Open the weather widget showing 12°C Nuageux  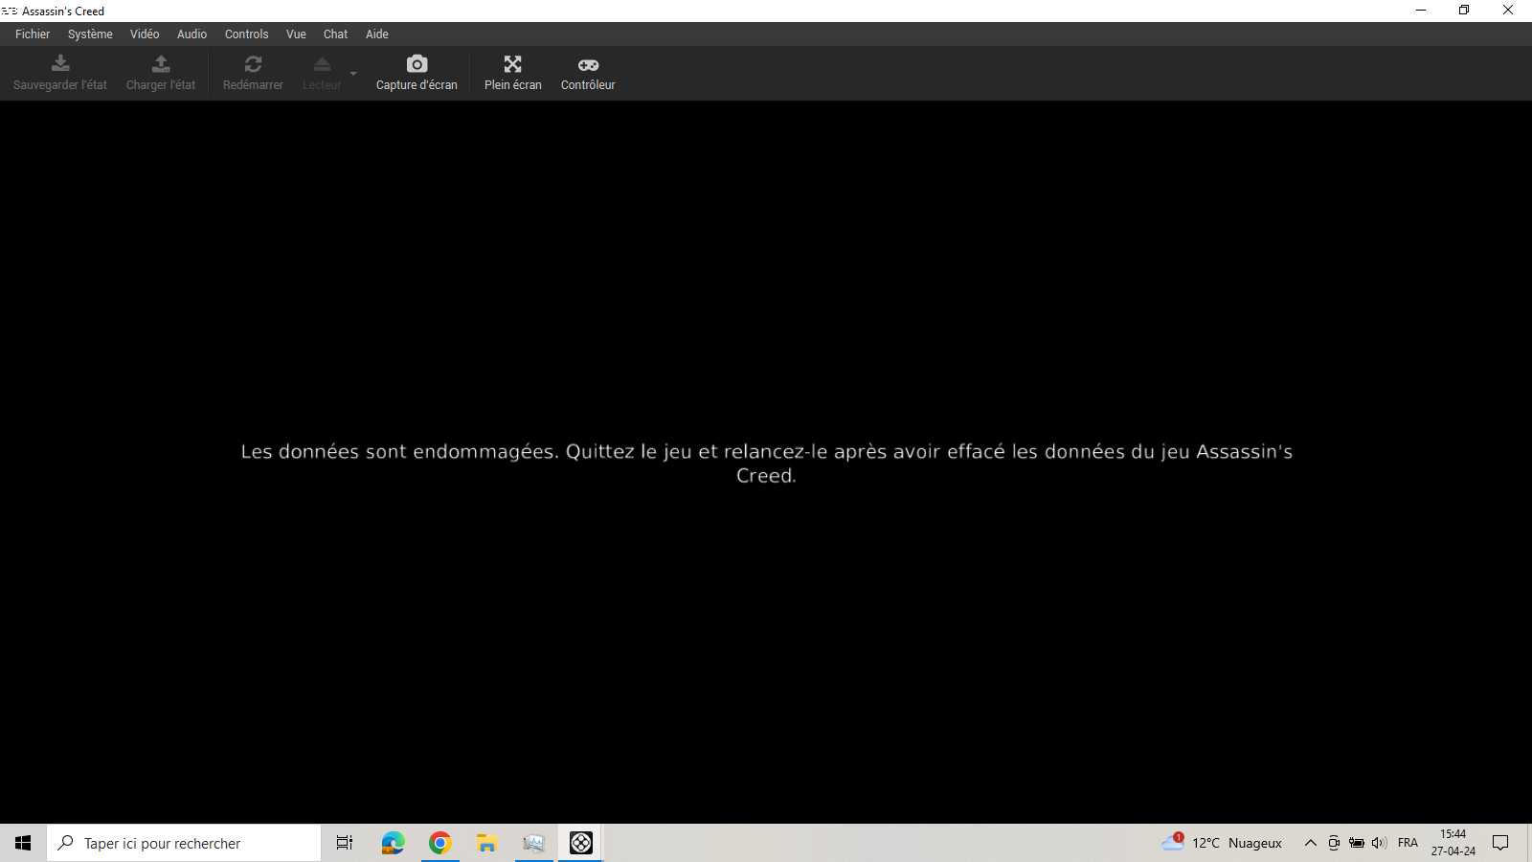(1222, 843)
